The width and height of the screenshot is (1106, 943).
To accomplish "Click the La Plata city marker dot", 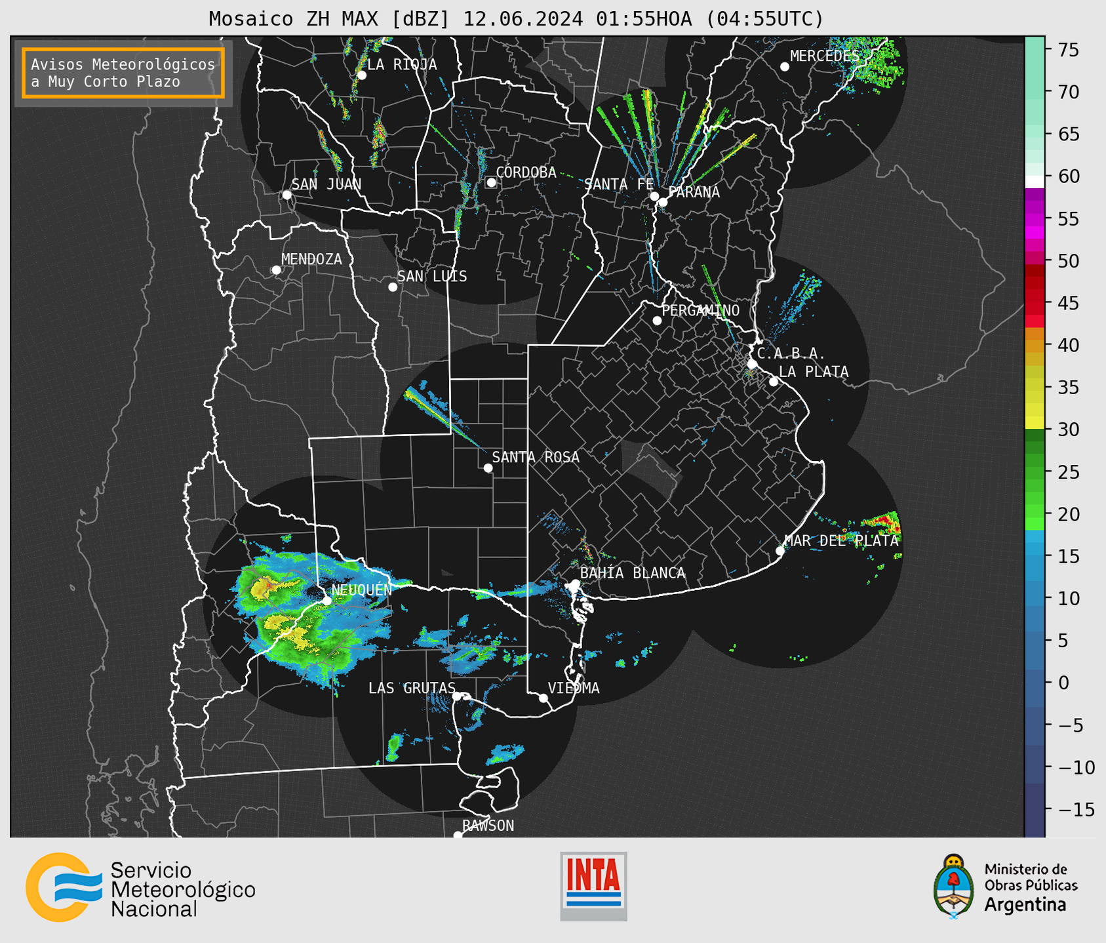I will (x=774, y=382).
